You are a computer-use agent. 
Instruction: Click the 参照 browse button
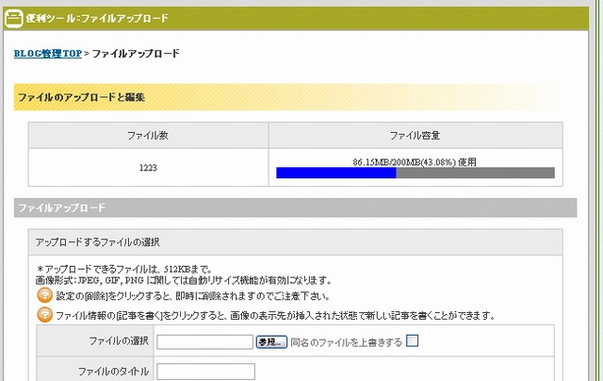tap(270, 341)
